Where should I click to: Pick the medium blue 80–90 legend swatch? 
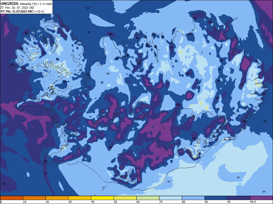coord(193,198)
